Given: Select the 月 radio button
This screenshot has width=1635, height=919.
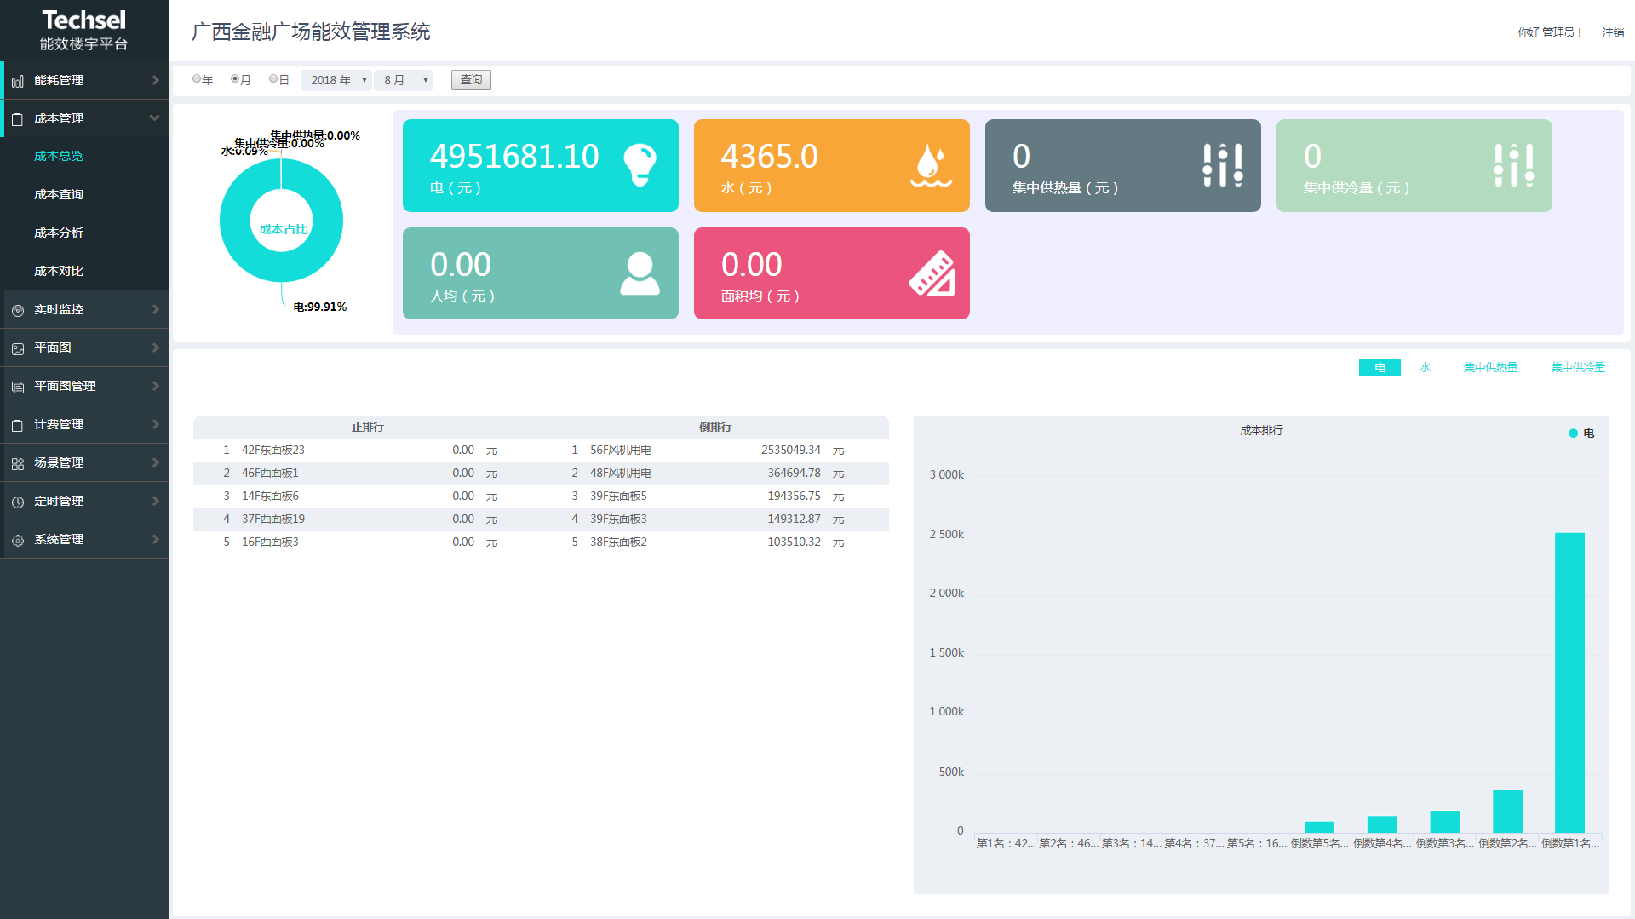Looking at the screenshot, I should pos(235,79).
